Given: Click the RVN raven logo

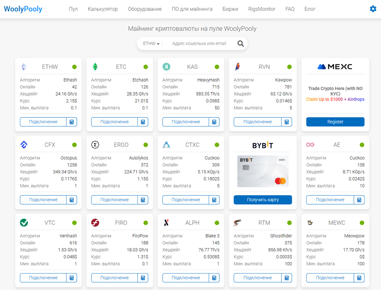Looking at the screenshot, I should point(238,67).
